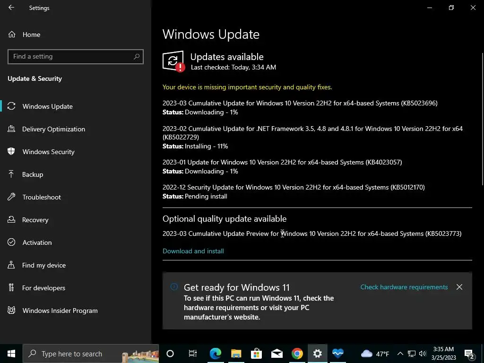Viewport: 484px width, 363px height.
Task: Click Download and install link
Action: (x=193, y=251)
